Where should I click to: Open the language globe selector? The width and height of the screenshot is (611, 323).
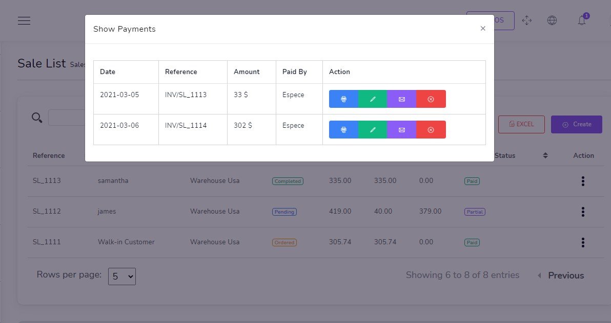pos(552,20)
